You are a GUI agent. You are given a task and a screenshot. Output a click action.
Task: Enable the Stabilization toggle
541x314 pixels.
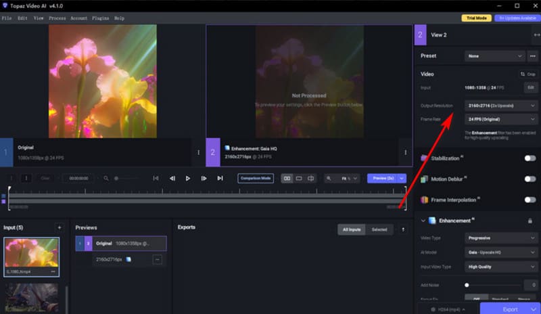tap(530, 158)
